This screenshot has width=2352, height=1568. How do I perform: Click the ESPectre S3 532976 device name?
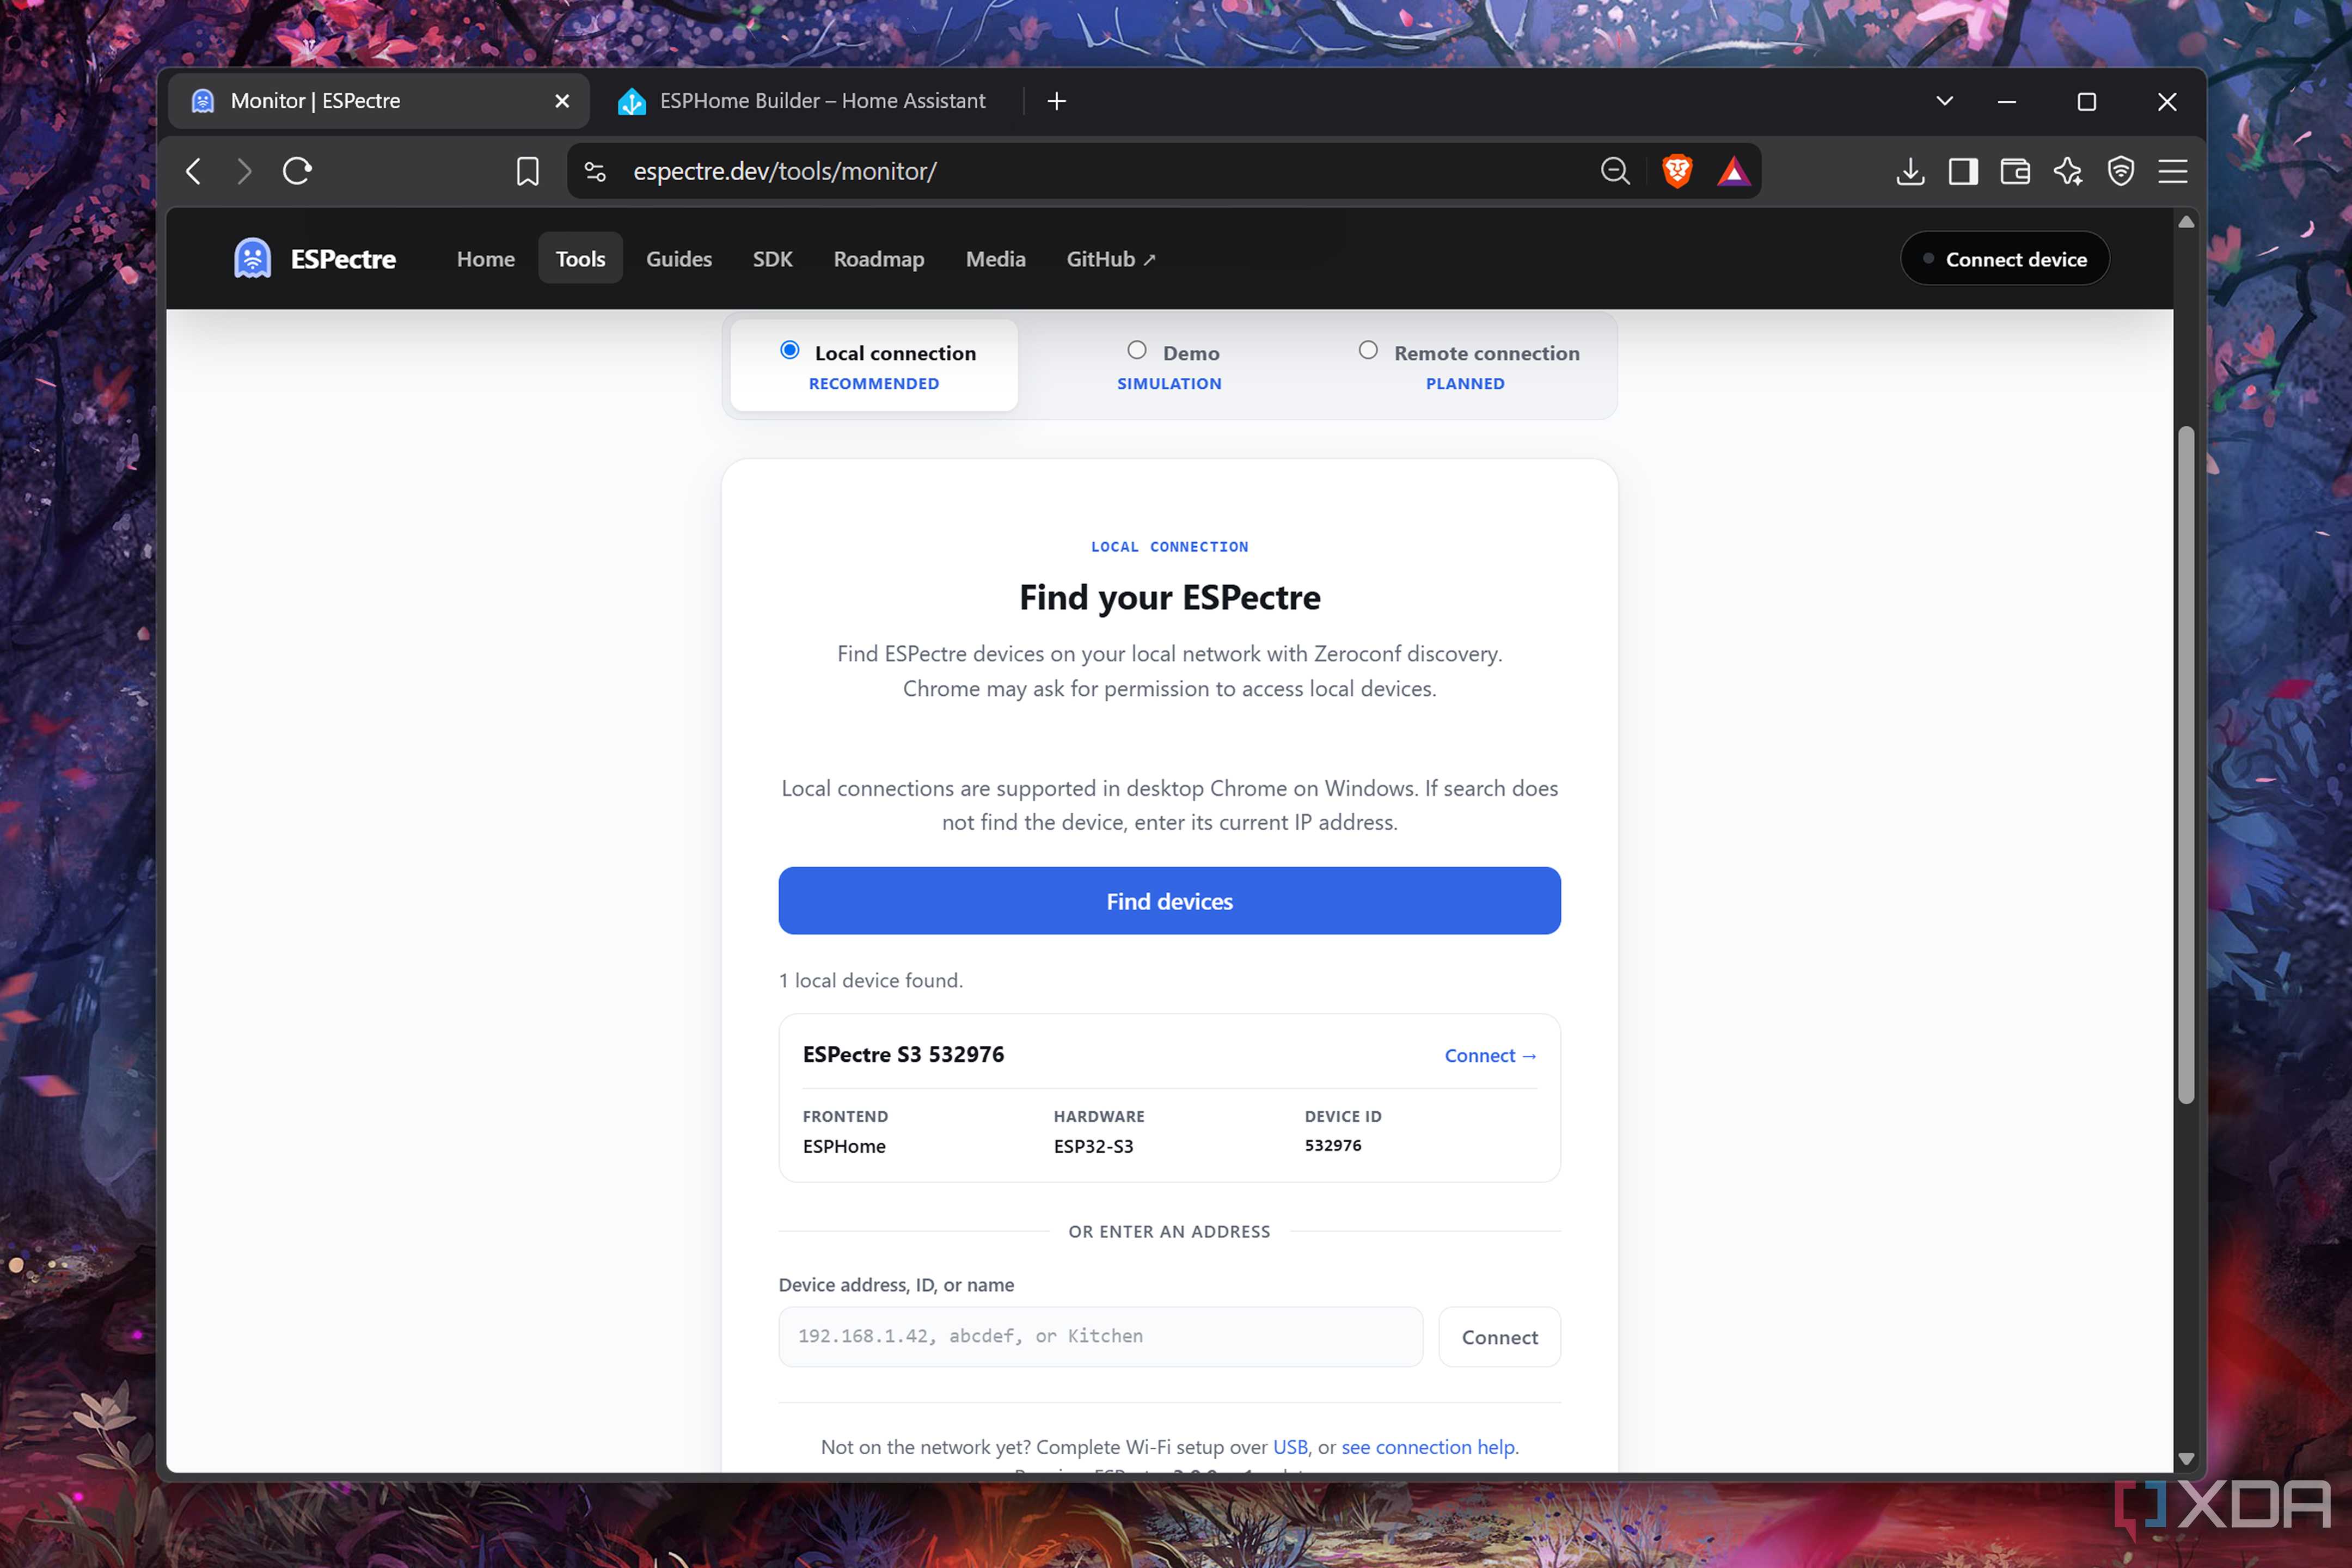click(x=903, y=1055)
